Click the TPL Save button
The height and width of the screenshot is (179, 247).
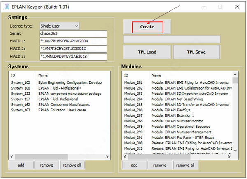pyautogui.click(x=196, y=52)
